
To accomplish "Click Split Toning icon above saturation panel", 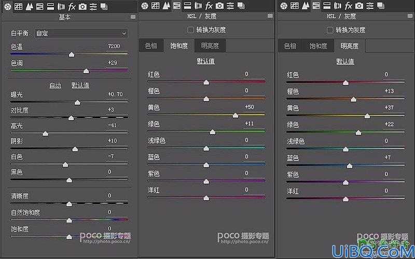I will (187, 6).
